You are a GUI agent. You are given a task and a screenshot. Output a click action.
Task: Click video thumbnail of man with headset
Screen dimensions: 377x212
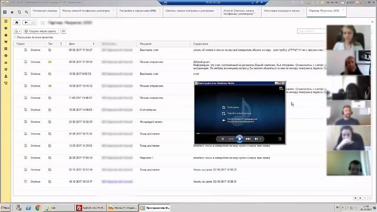348,112
